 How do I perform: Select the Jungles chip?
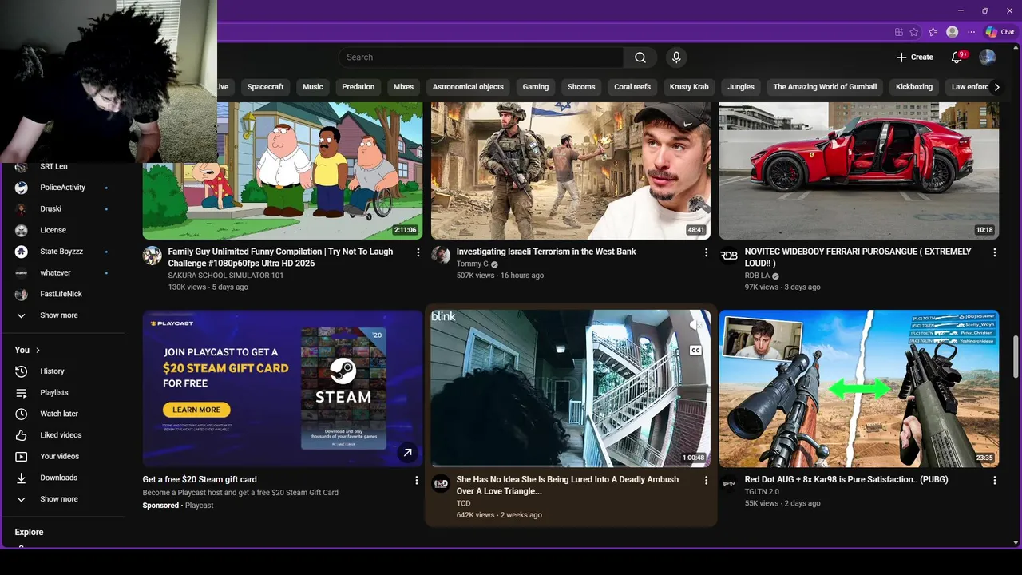pos(741,87)
